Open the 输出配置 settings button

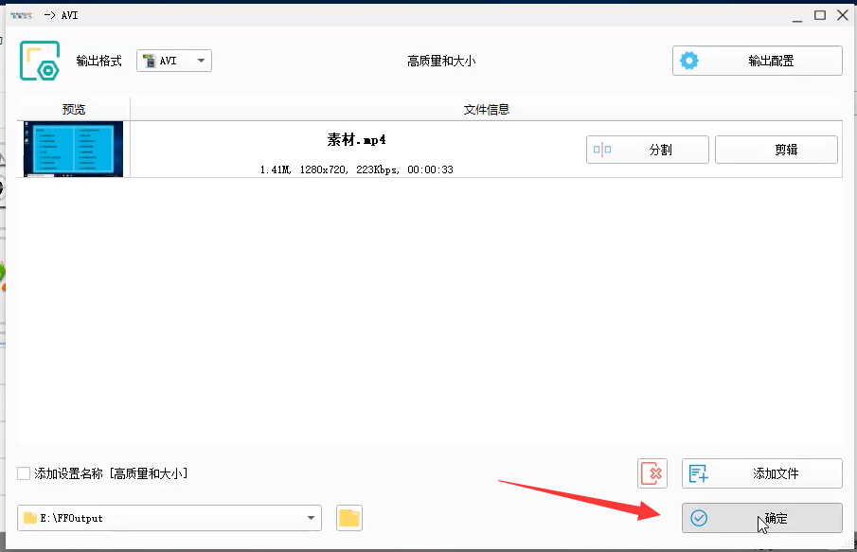757,61
